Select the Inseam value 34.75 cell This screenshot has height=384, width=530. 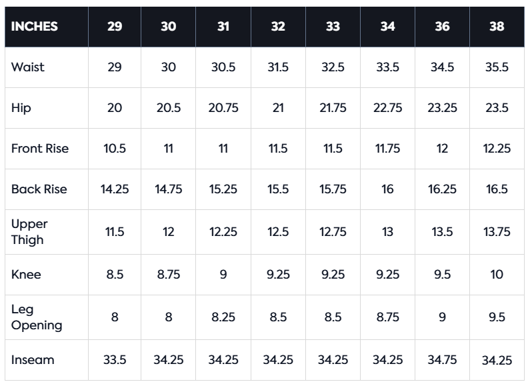pyautogui.click(x=442, y=360)
